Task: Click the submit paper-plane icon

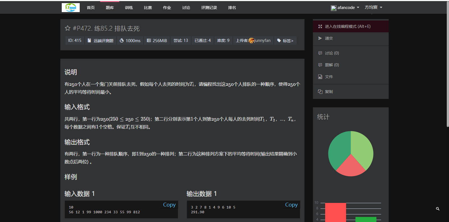Action: point(320,38)
